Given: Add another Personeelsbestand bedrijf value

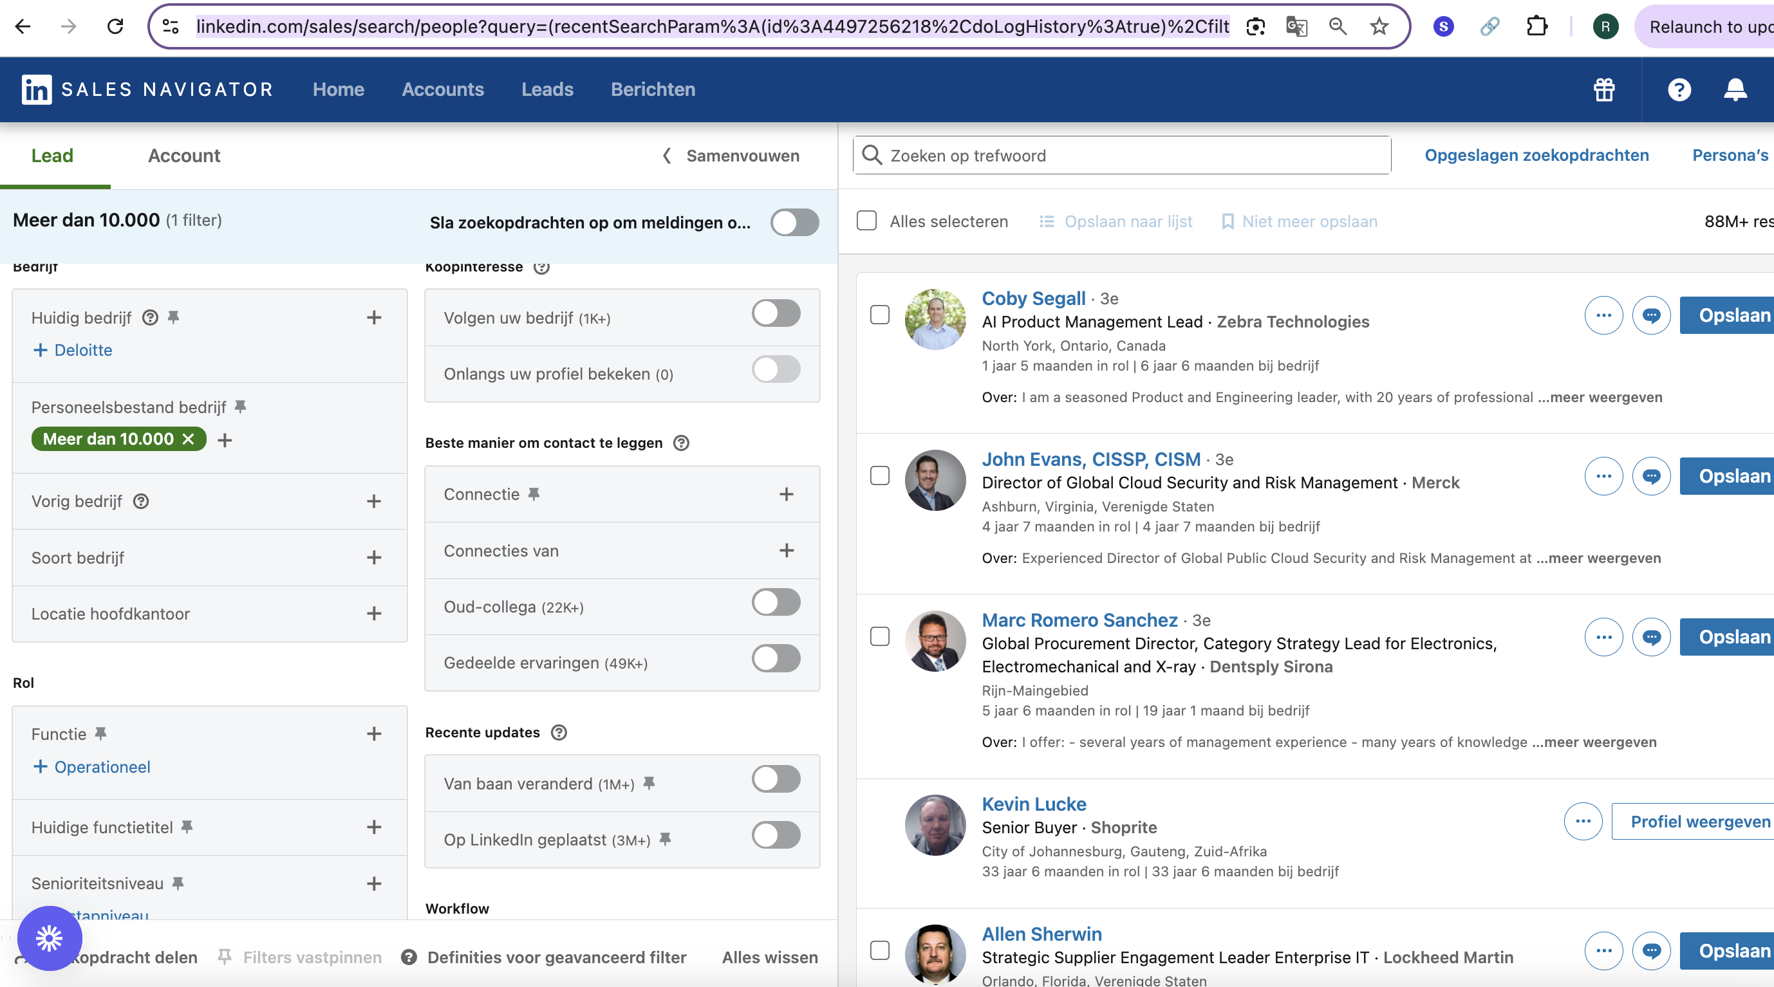Looking at the screenshot, I should [225, 440].
